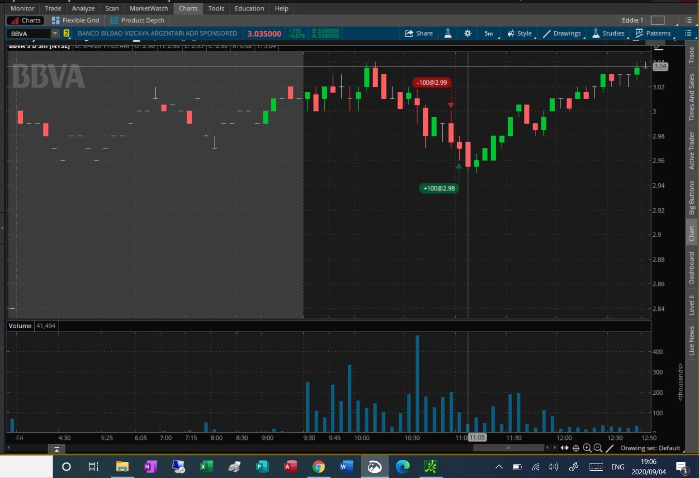Open Active Trader side panel

691,150
